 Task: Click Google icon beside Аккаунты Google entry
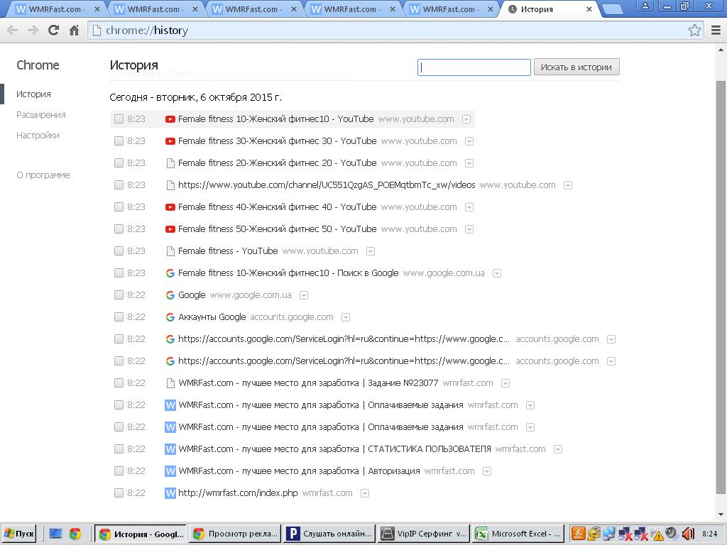tap(170, 317)
